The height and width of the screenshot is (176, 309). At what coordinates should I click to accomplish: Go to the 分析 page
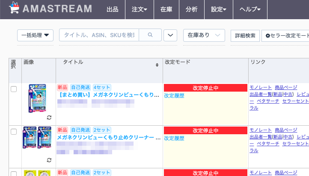click(x=192, y=9)
